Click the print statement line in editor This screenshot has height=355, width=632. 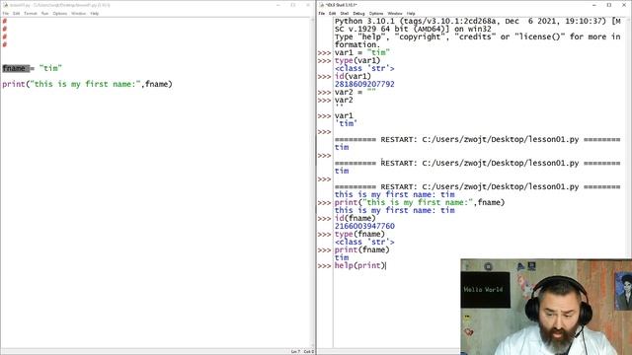(x=88, y=84)
